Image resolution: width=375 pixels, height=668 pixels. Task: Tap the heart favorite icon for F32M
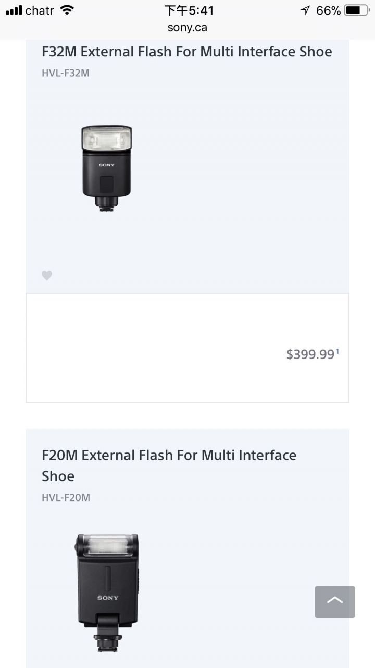(47, 276)
